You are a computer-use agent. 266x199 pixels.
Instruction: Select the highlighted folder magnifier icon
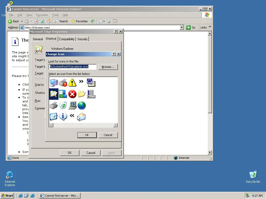[x=54, y=94]
